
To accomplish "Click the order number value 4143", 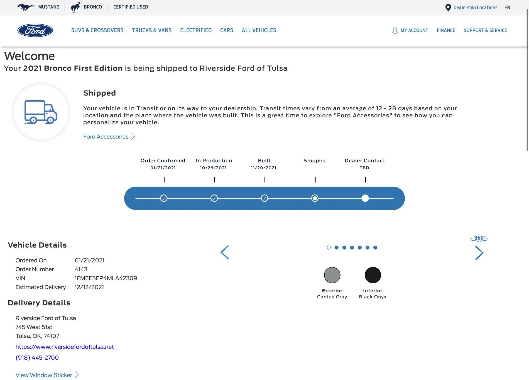I will coord(81,269).
